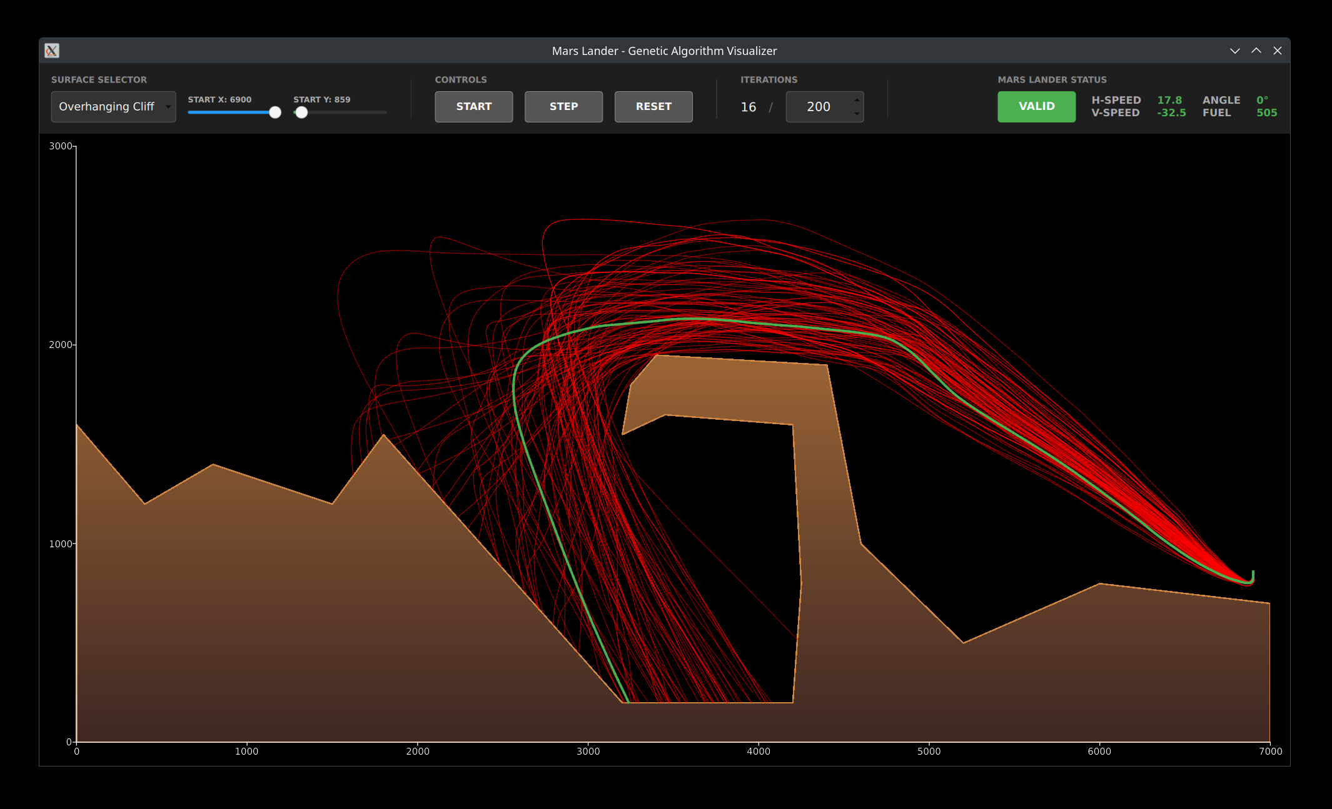The image size is (1332, 809).
Task: Click the 4000 x-axis tick label
Action: pyautogui.click(x=759, y=752)
